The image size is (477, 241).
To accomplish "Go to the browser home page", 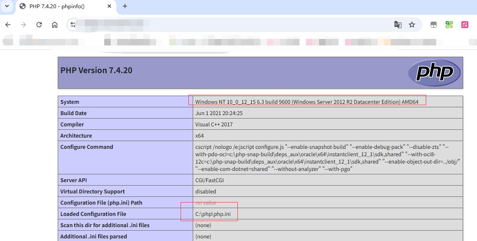I will [55, 25].
